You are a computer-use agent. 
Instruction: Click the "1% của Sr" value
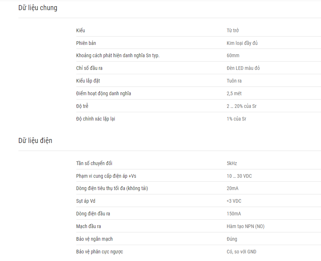tap(236, 119)
